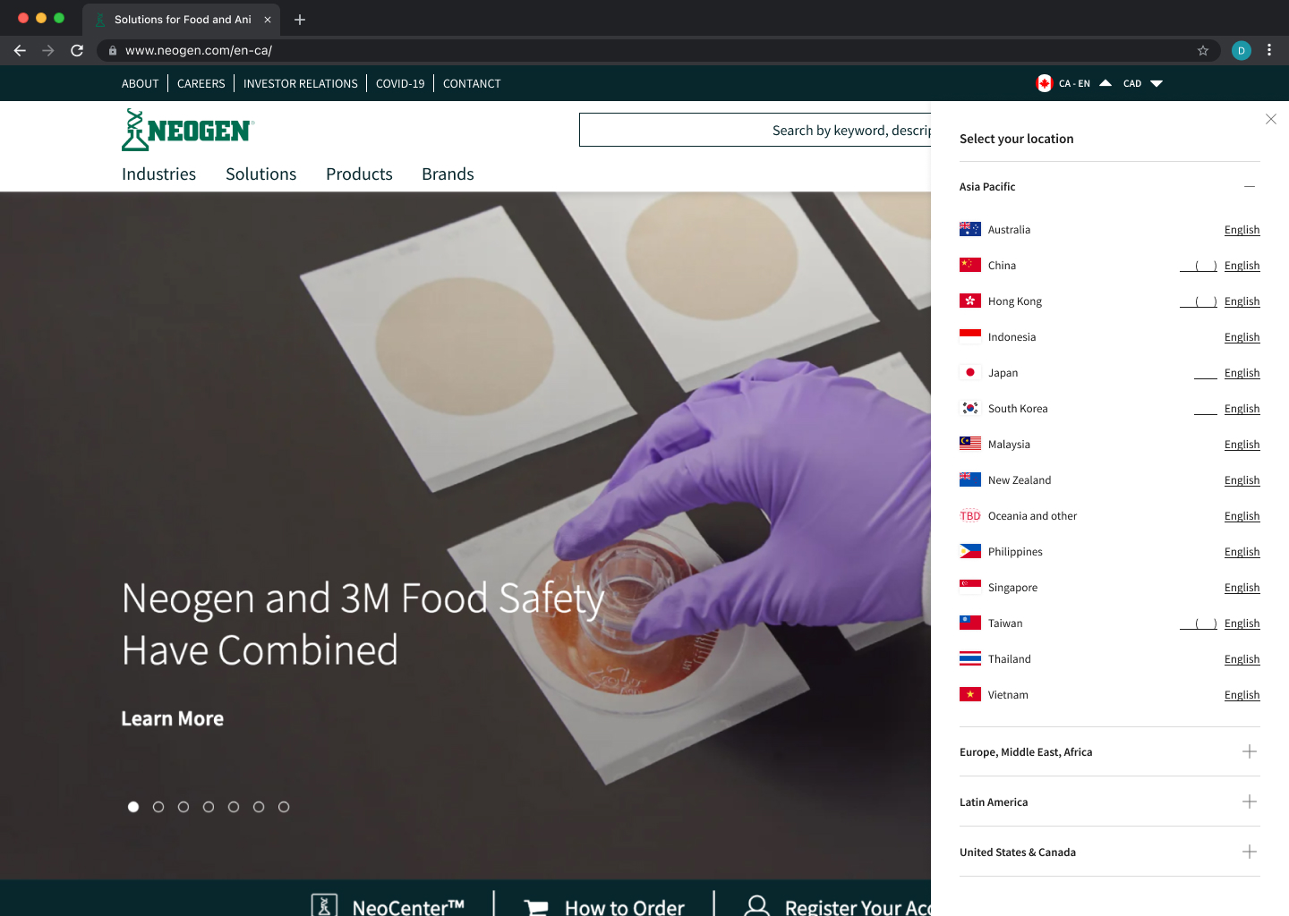The image size is (1289, 916).
Task: Go to the ABOUT page
Action: point(140,83)
